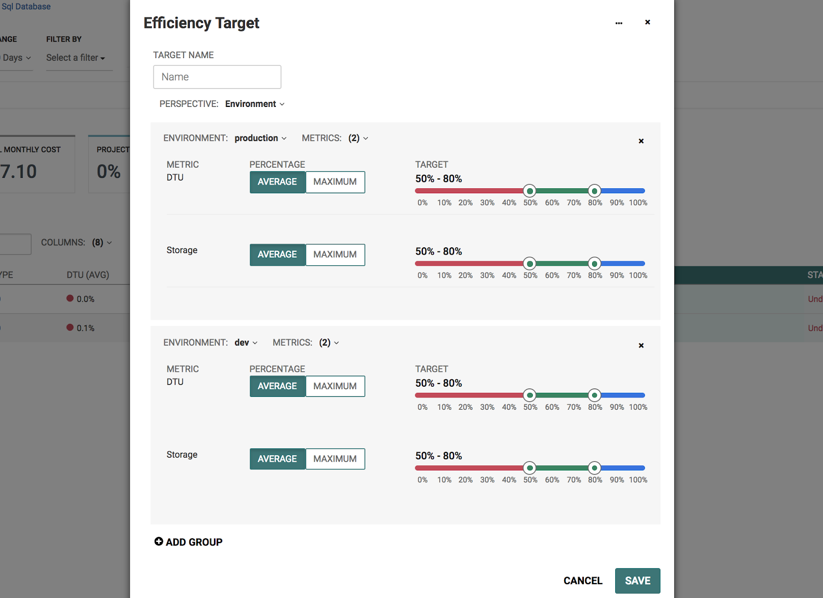This screenshot has height=598, width=823.
Task: Expand Columns (8) dropdown in background page
Action: coord(102,242)
